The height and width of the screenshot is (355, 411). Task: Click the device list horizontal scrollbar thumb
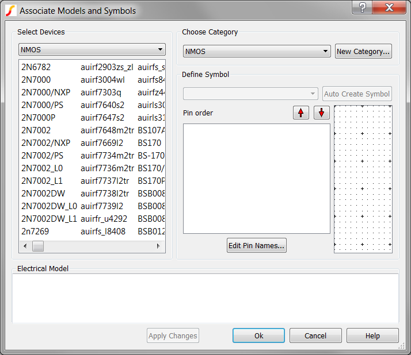[38, 246]
